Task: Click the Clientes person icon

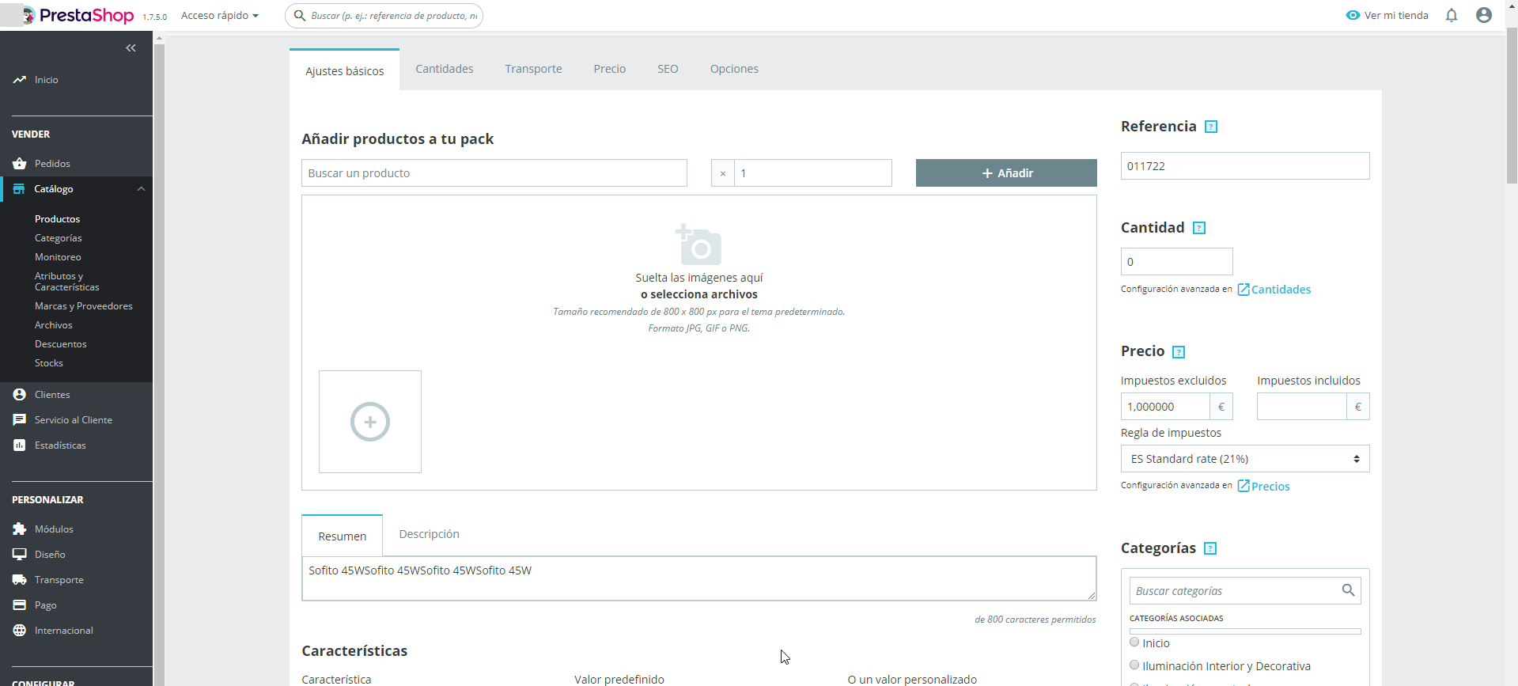Action: [19, 395]
